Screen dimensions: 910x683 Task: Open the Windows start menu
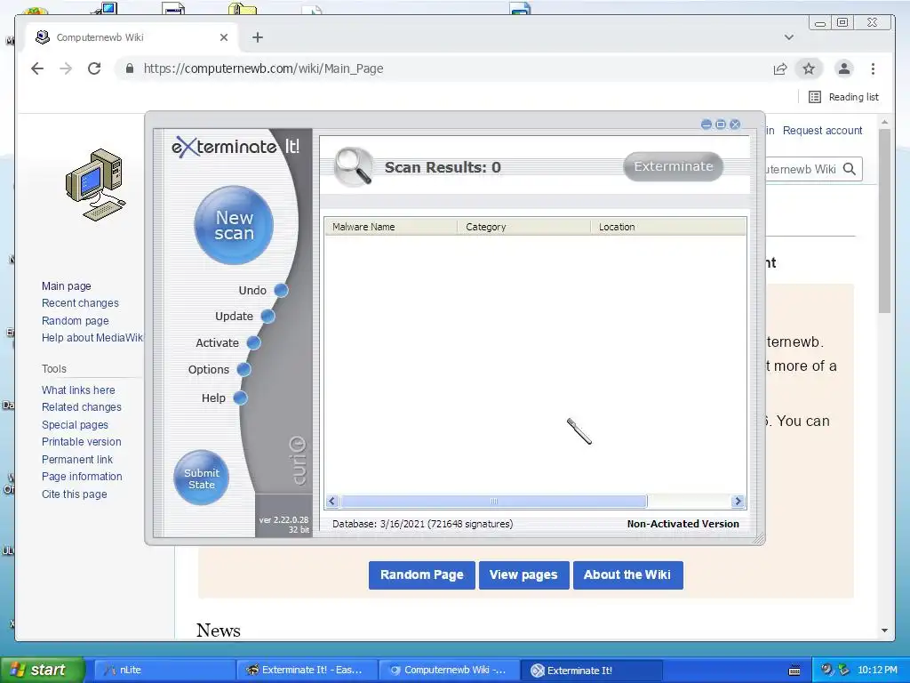click(41, 671)
